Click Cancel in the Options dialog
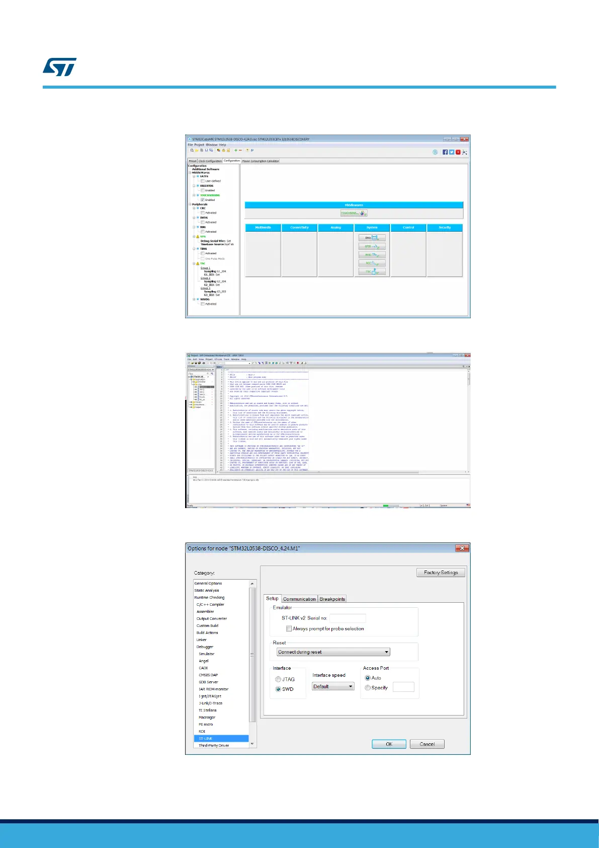 (x=427, y=744)
